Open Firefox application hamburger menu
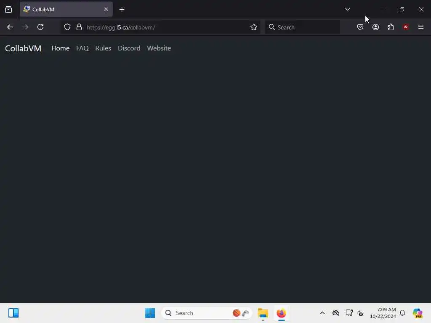This screenshot has width=431, height=323. click(421, 27)
